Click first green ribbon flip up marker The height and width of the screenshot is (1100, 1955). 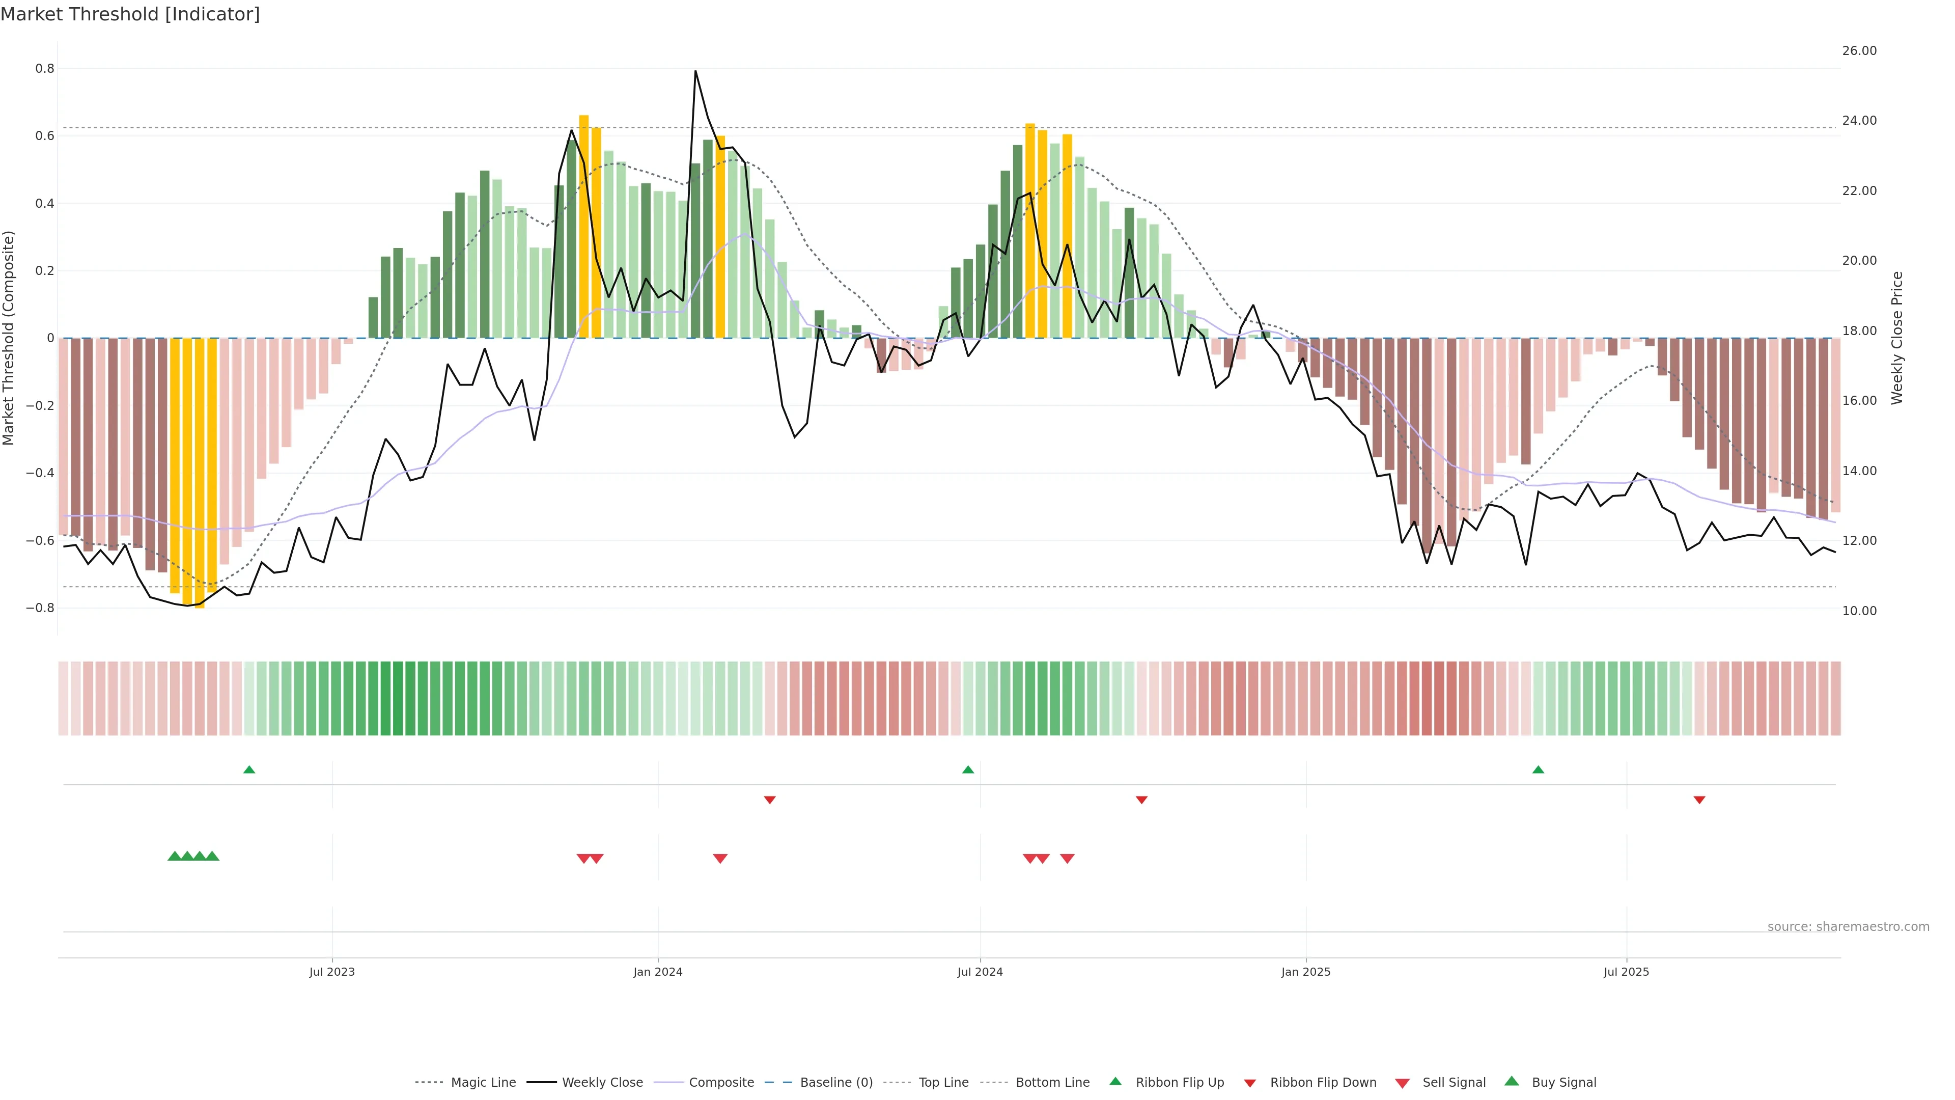249,770
